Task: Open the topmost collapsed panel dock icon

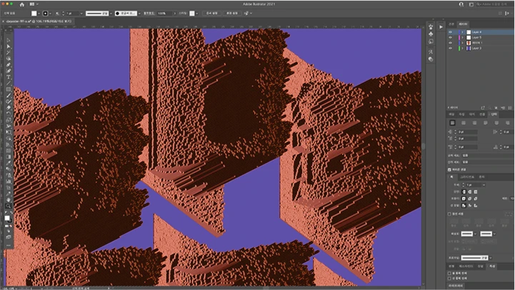Action: (x=431, y=27)
